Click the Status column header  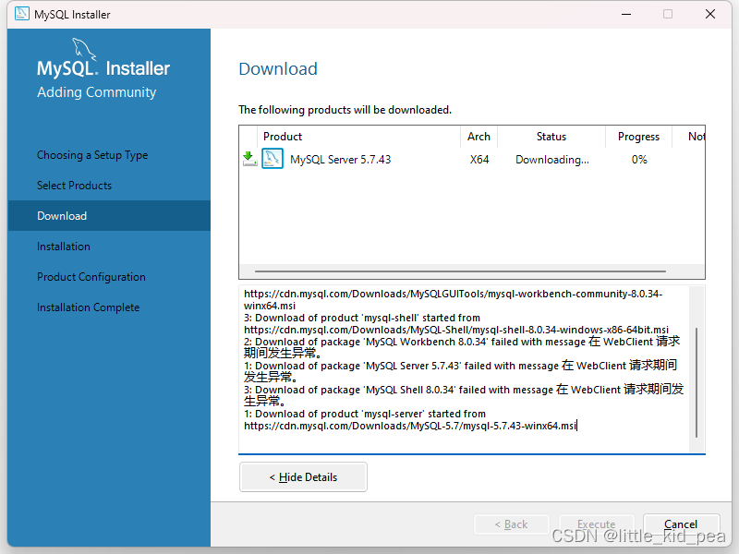click(x=551, y=137)
